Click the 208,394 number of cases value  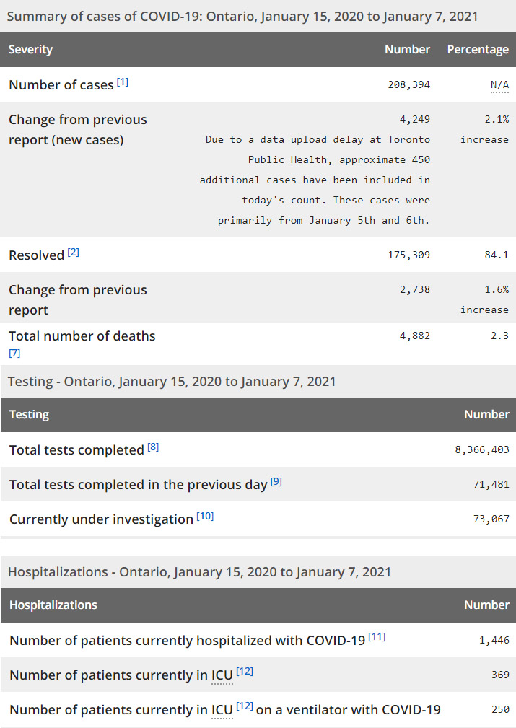click(408, 85)
